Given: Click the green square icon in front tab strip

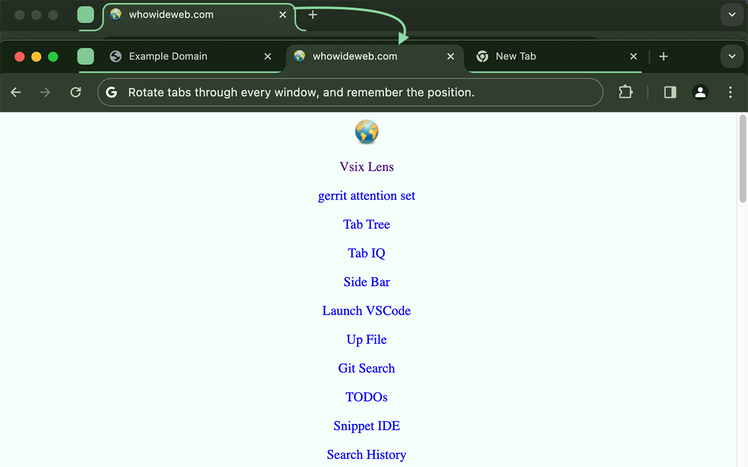Looking at the screenshot, I should point(86,57).
